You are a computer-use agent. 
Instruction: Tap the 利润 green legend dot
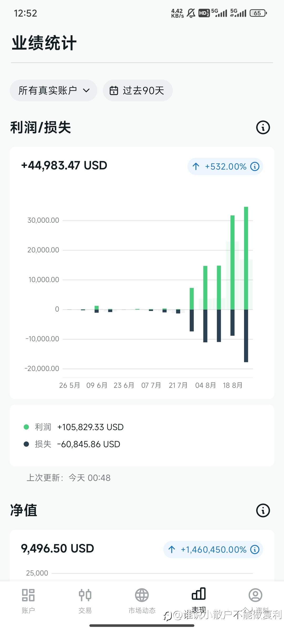point(26,427)
